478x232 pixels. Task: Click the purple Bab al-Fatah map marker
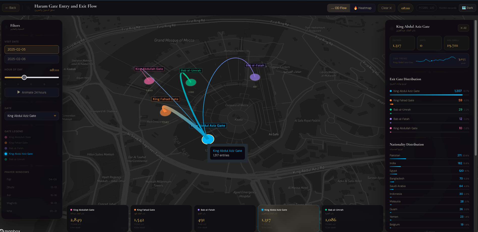pyautogui.click(x=255, y=77)
